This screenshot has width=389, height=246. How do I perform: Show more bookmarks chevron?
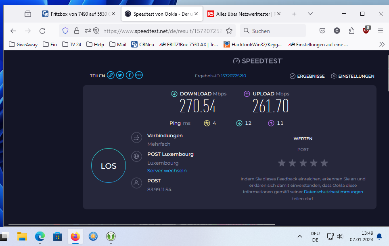(x=382, y=45)
